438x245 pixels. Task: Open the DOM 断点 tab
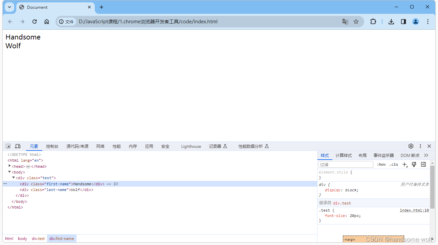click(x=410, y=156)
